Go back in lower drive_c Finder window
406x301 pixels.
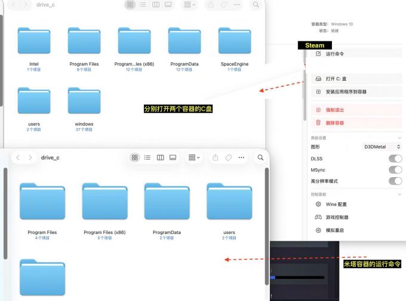(x=18, y=157)
